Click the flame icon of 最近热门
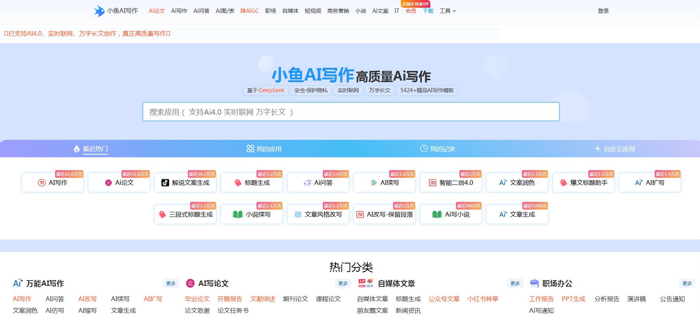Screen dimensions: 700x334 point(77,149)
